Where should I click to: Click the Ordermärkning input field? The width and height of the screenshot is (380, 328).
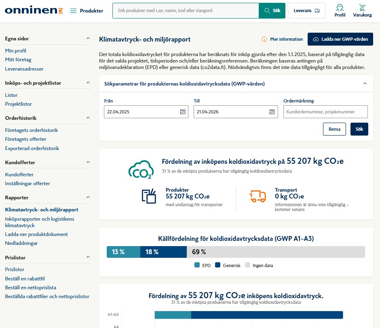click(325, 112)
